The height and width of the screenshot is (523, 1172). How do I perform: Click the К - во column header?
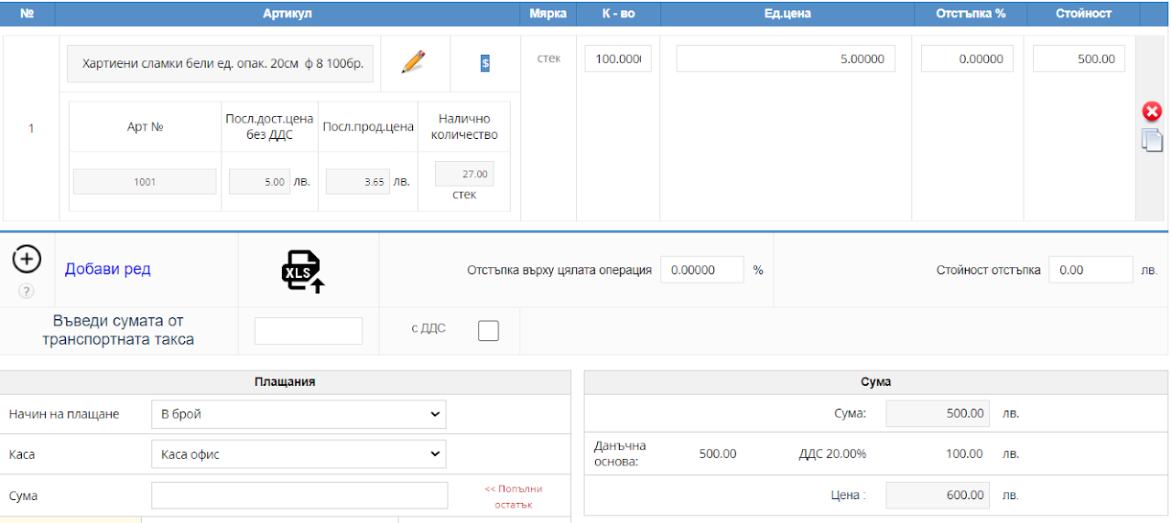pyautogui.click(x=618, y=14)
